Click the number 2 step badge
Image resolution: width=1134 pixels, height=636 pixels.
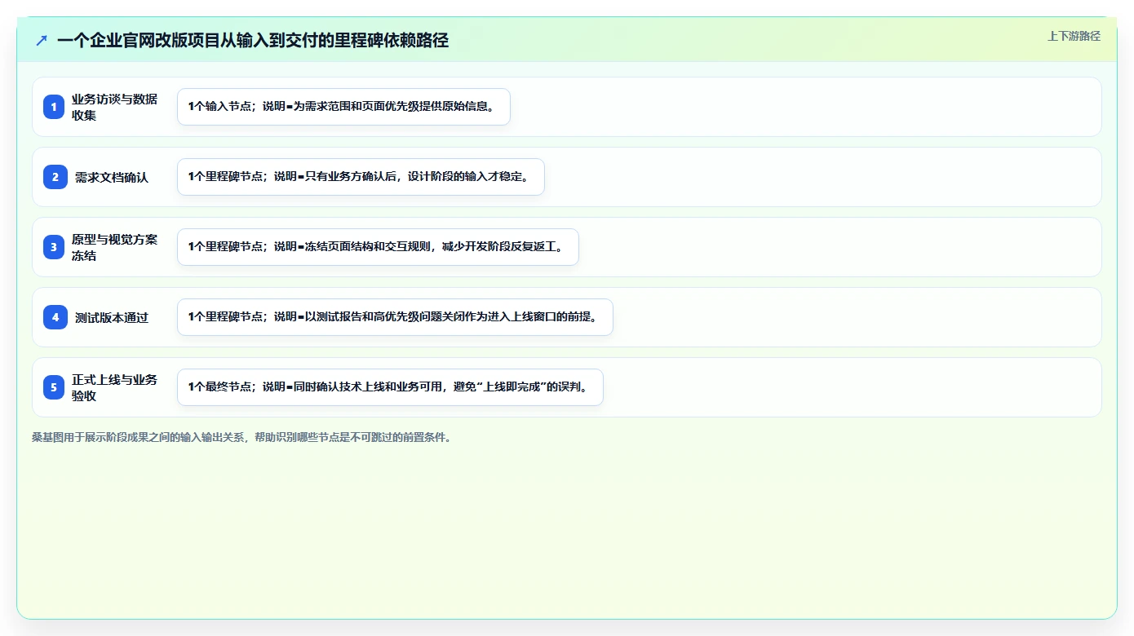click(55, 177)
